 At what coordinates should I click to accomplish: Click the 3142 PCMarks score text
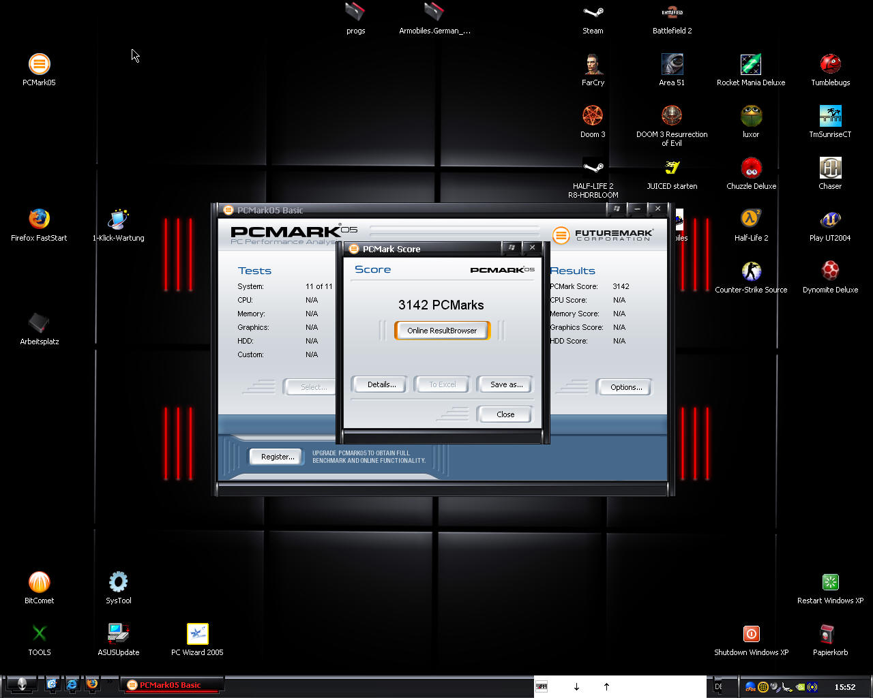tap(441, 305)
